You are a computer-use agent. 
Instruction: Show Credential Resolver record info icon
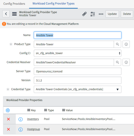(126, 62)
